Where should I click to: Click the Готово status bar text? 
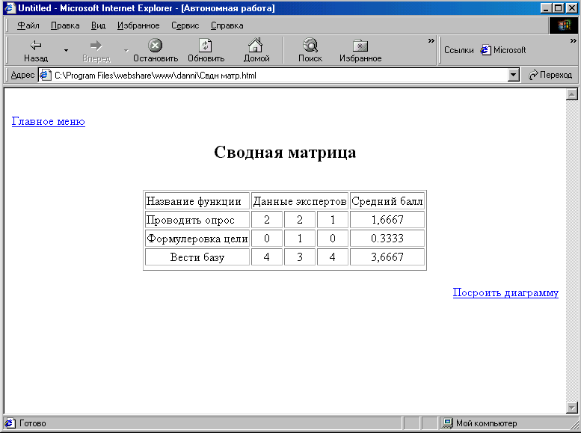pos(33,423)
